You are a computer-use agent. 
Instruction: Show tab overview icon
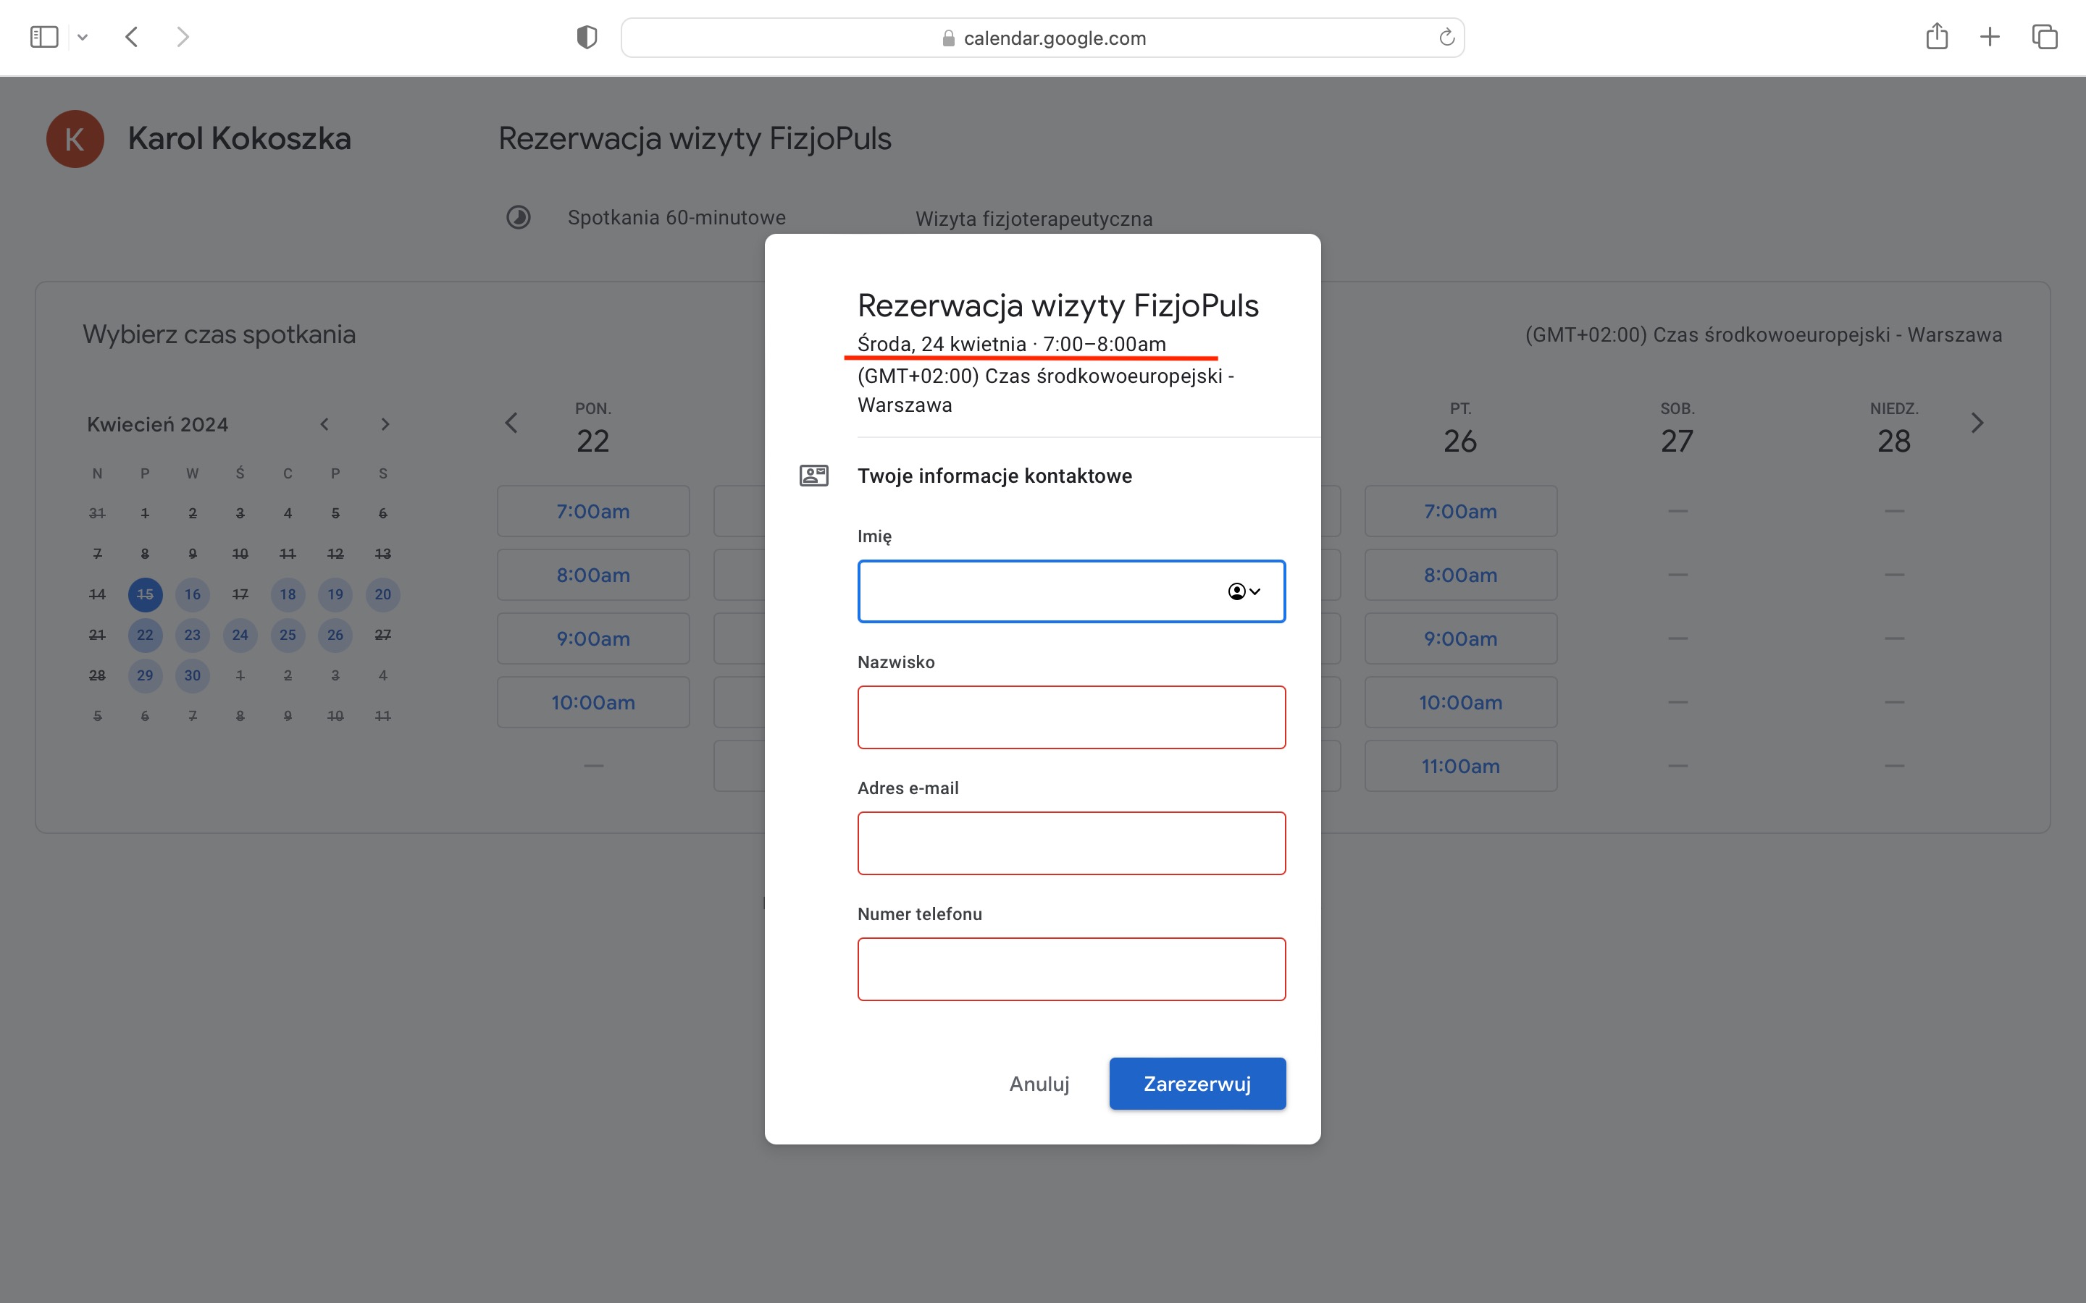(2045, 37)
